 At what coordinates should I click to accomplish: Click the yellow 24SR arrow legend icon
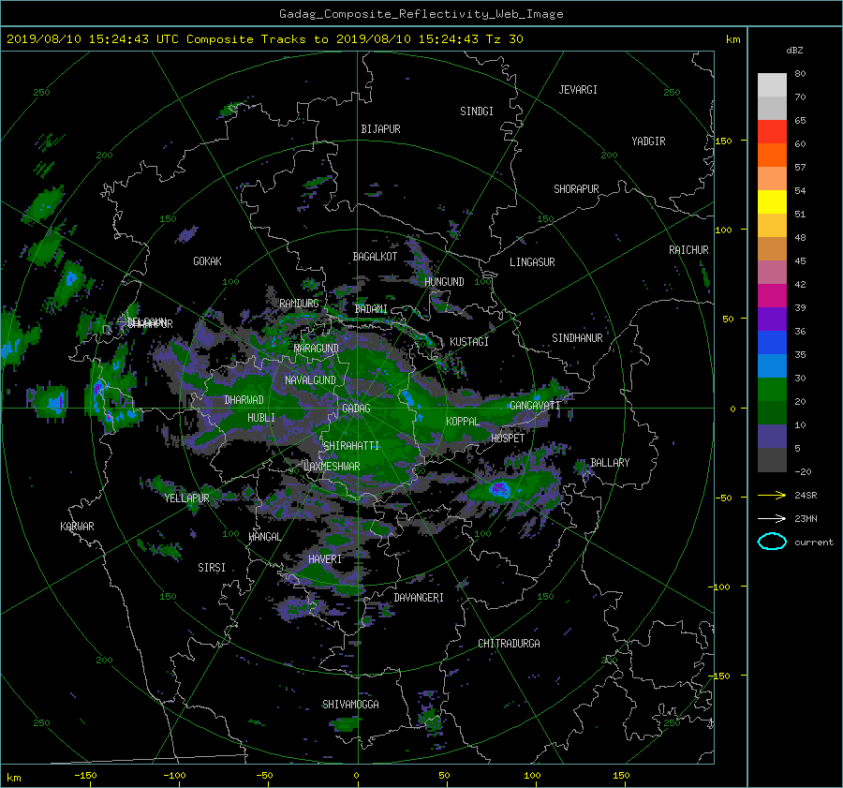772,495
